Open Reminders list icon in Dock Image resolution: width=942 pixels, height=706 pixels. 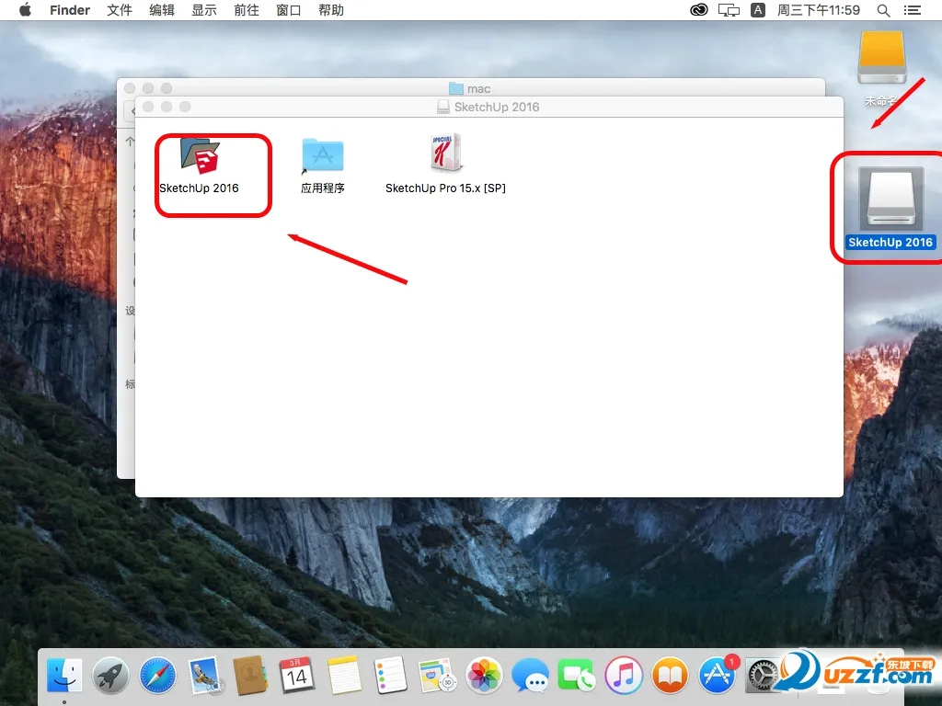390,676
